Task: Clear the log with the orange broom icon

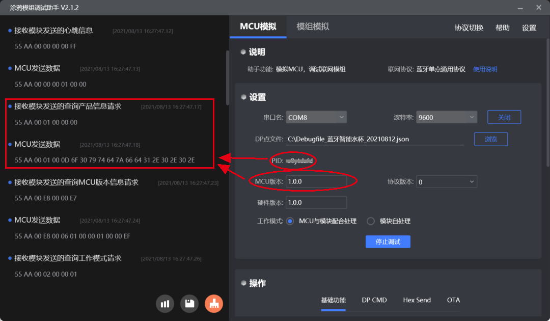Action: click(214, 304)
